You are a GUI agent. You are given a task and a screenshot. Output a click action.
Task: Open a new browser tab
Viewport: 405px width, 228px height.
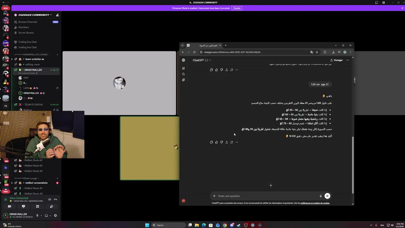[x=226, y=45]
